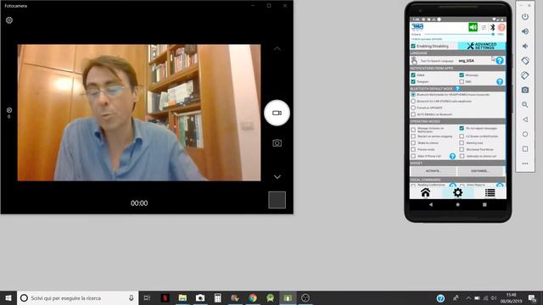The height and width of the screenshot is (305, 543).
Task: Tap widget Activate button
Action: click(434, 171)
